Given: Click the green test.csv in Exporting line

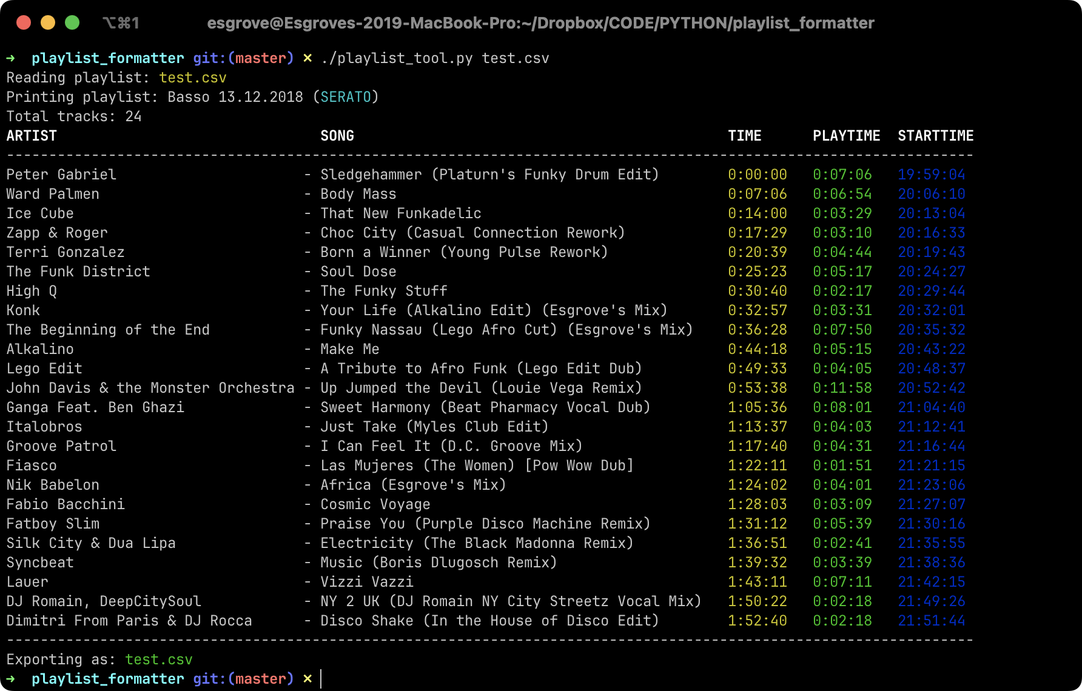Looking at the screenshot, I should point(159,659).
